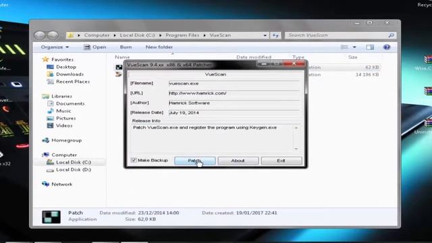Screen dimensions: 432x243
Task: Toggle the preview pane icon
Action: (x=370, y=47)
